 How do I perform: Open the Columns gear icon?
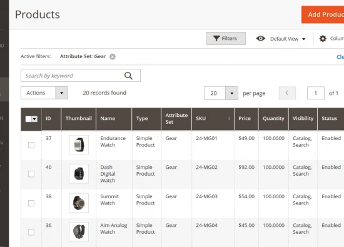(x=323, y=39)
